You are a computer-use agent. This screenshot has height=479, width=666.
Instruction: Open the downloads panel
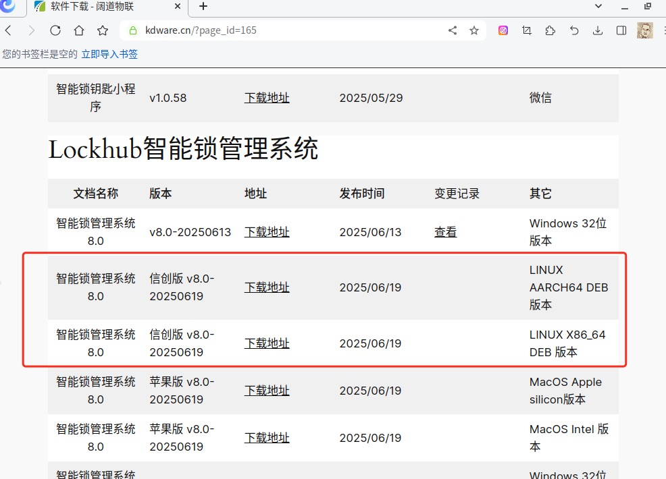click(x=598, y=30)
